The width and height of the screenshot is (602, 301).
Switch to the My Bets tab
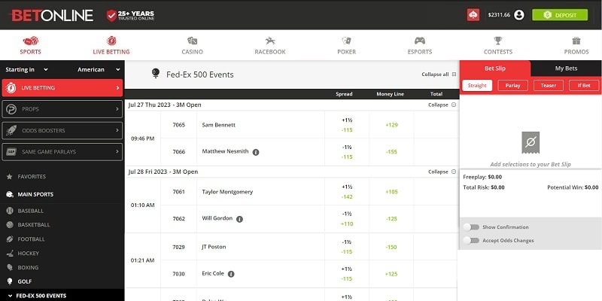point(566,68)
